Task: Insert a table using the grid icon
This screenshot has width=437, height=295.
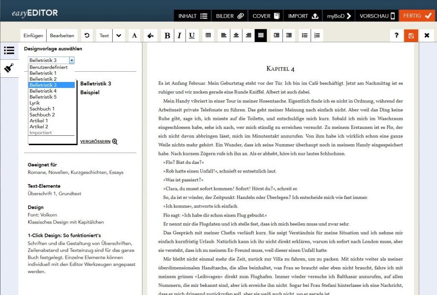Action: (x=208, y=35)
